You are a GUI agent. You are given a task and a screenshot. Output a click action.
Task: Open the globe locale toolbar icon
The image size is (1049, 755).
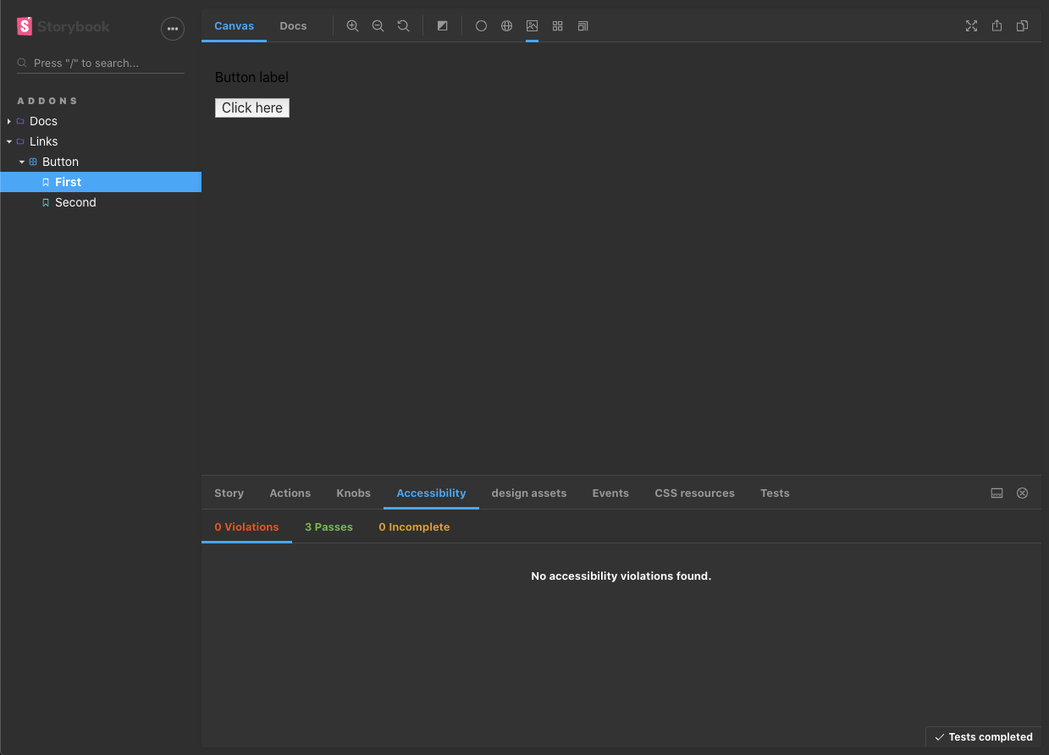tap(506, 26)
